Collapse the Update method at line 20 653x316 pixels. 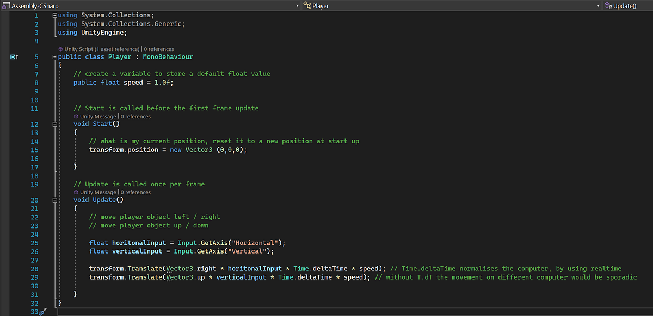pyautogui.click(x=54, y=200)
